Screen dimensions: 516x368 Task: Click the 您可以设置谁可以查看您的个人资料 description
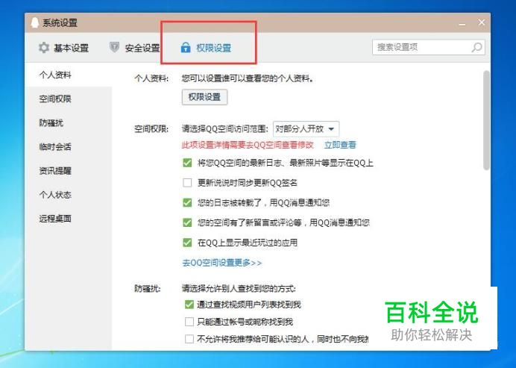click(248, 78)
